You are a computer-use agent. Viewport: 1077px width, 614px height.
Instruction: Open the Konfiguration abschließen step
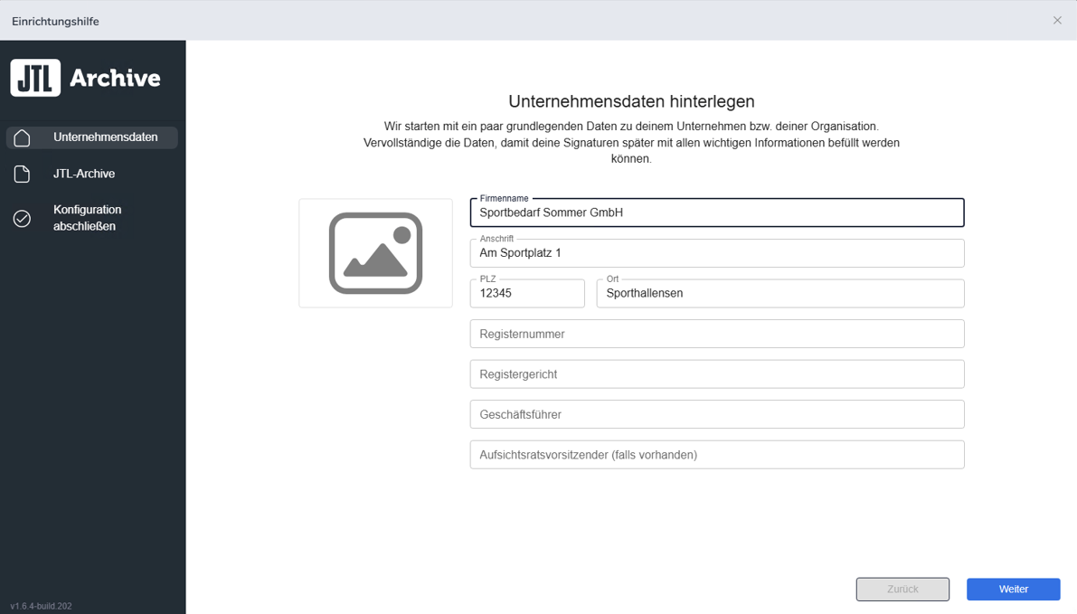tap(87, 218)
